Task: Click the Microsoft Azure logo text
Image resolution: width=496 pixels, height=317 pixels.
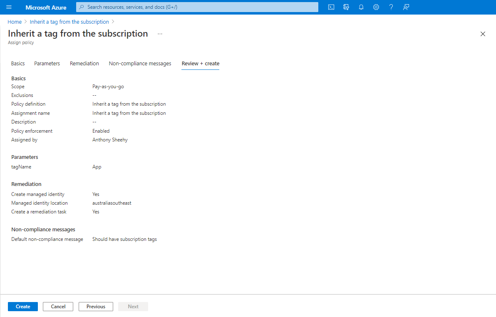Action: click(x=46, y=7)
